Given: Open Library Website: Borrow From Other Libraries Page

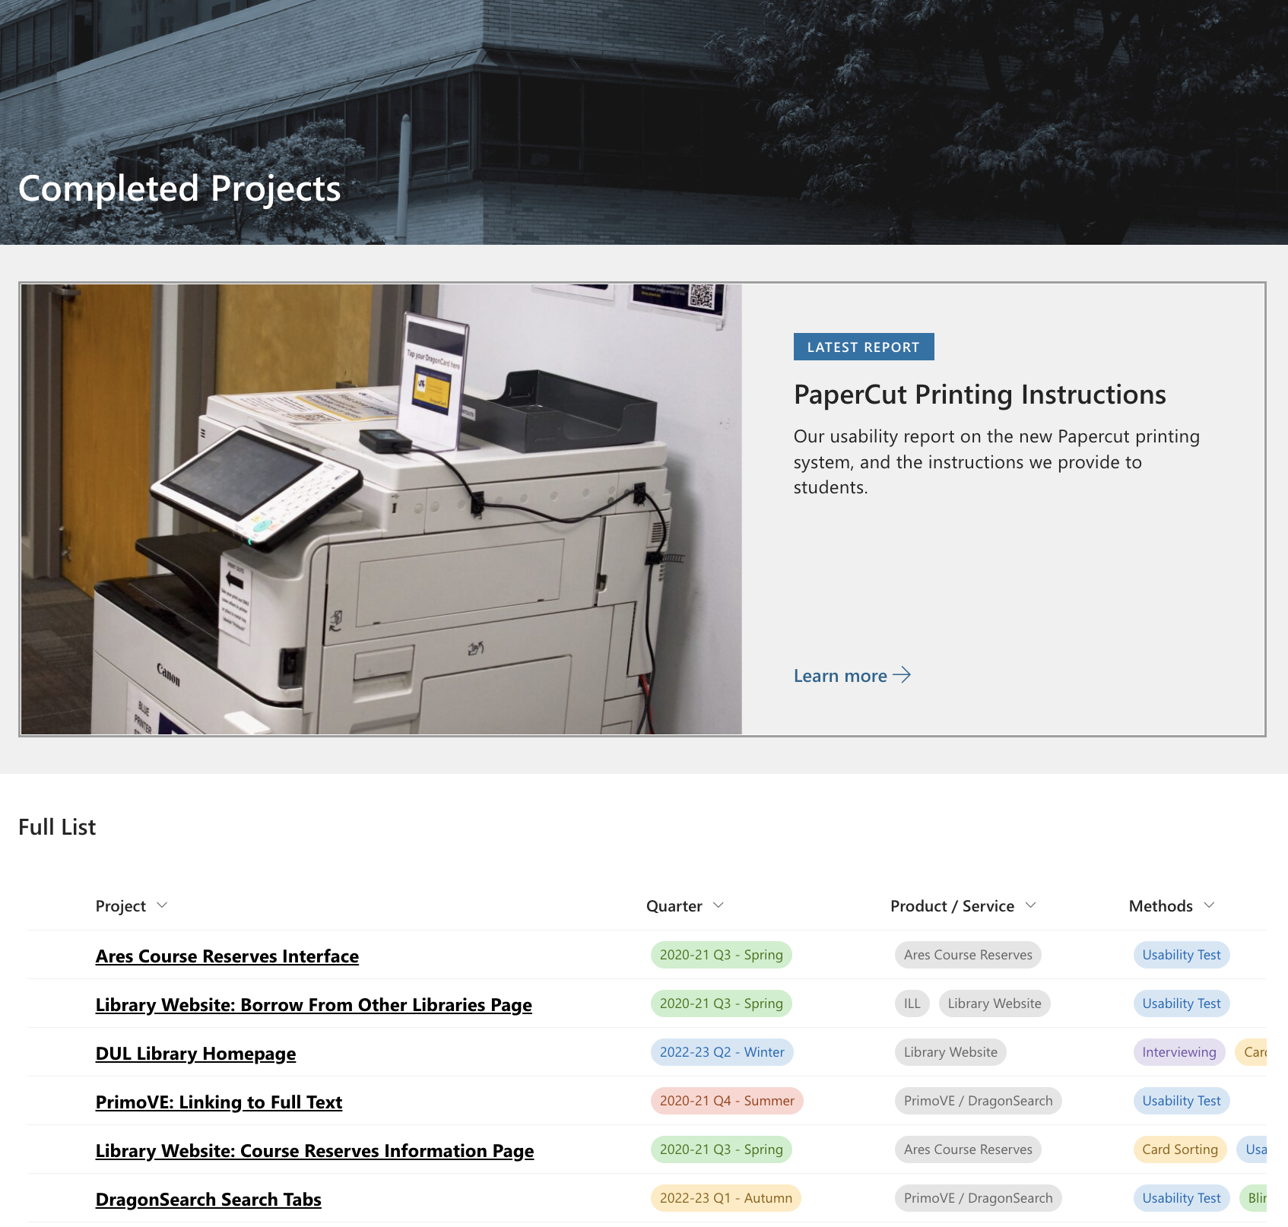Looking at the screenshot, I should 314,1004.
